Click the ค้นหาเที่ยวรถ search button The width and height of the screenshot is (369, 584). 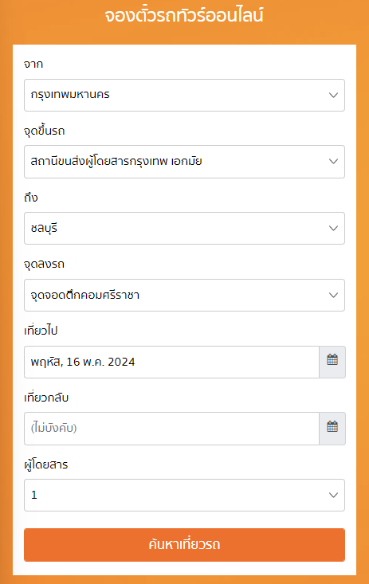185,544
